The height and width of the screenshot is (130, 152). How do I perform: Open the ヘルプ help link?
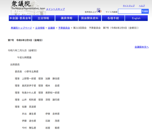(142, 6)
